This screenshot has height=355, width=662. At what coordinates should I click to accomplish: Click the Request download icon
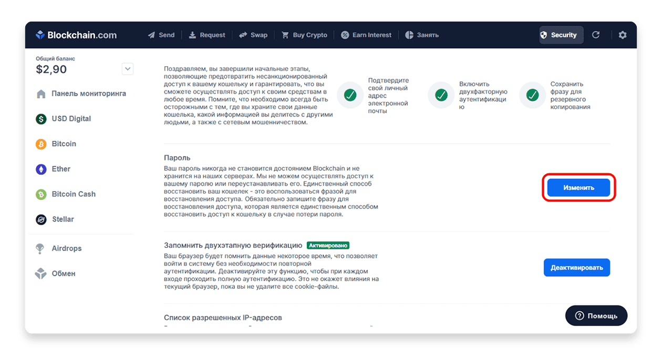(192, 35)
